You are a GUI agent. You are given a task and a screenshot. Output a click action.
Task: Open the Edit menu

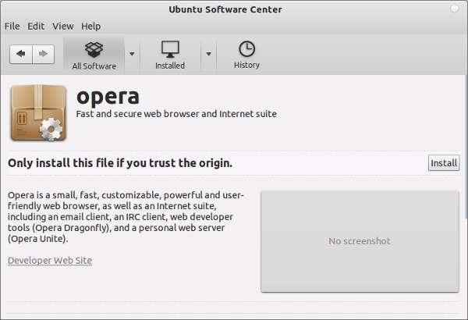[x=36, y=27]
